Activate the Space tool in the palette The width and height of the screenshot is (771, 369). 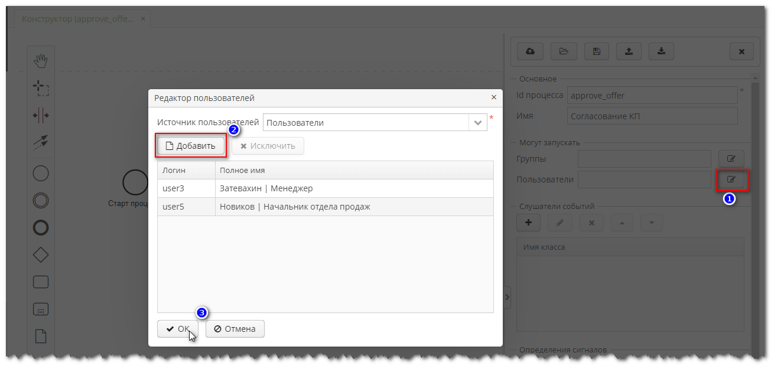click(40, 115)
